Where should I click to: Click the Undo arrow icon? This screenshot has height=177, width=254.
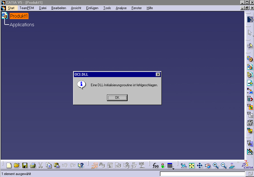point(65,166)
